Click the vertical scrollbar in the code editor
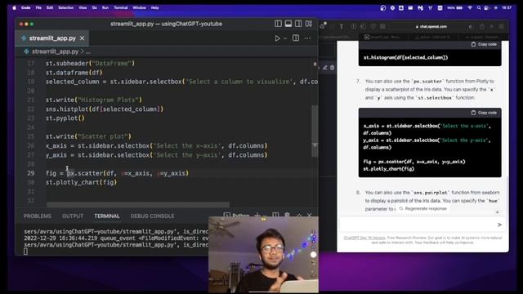The width and height of the screenshot is (523, 294). pyautogui.click(x=315, y=131)
